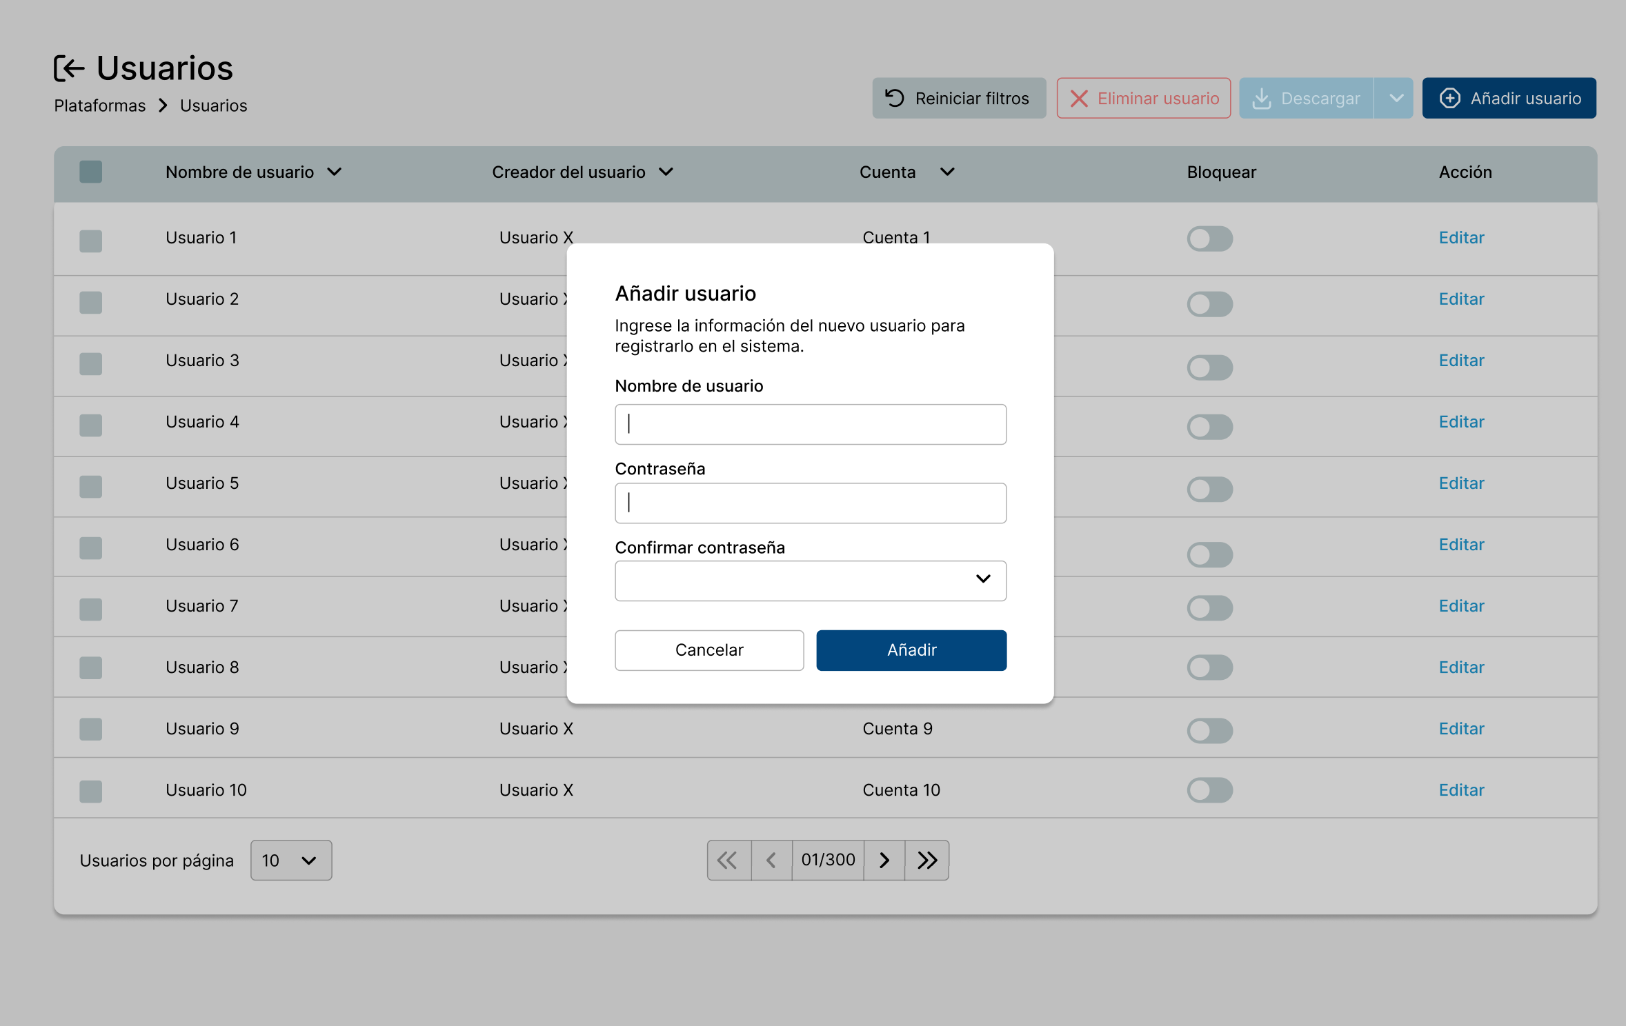Click the Descargar download icon

[1261, 99]
